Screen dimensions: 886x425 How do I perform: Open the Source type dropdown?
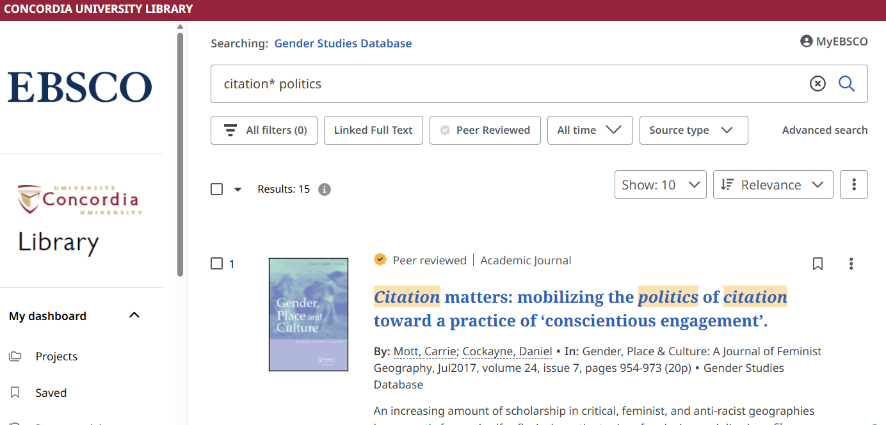click(693, 130)
